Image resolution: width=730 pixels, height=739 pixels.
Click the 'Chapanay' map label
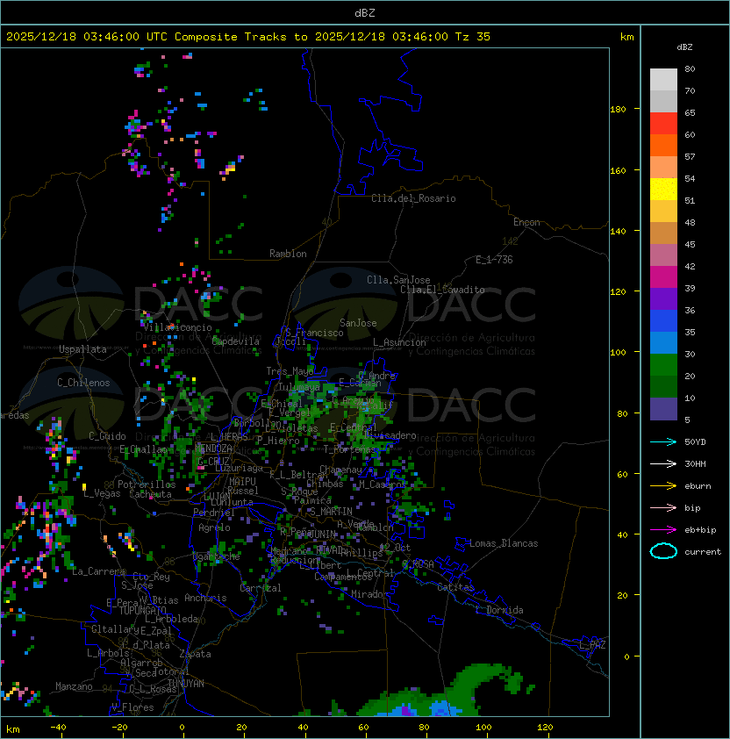click(340, 470)
